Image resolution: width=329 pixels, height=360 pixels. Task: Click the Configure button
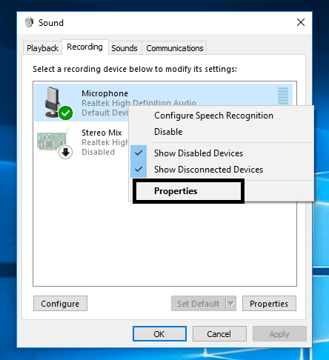[x=60, y=304]
